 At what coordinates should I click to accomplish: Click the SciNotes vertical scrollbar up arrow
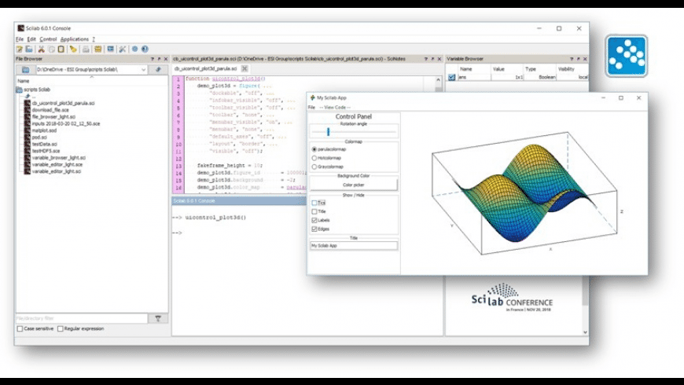pyautogui.click(x=439, y=80)
